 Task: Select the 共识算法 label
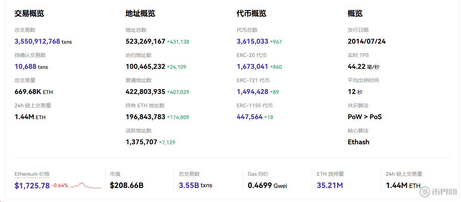[358, 105]
